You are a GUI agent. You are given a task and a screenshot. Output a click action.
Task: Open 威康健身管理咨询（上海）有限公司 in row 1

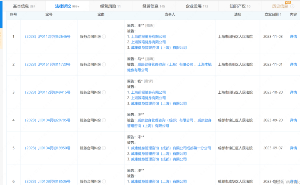[x=159, y=47]
